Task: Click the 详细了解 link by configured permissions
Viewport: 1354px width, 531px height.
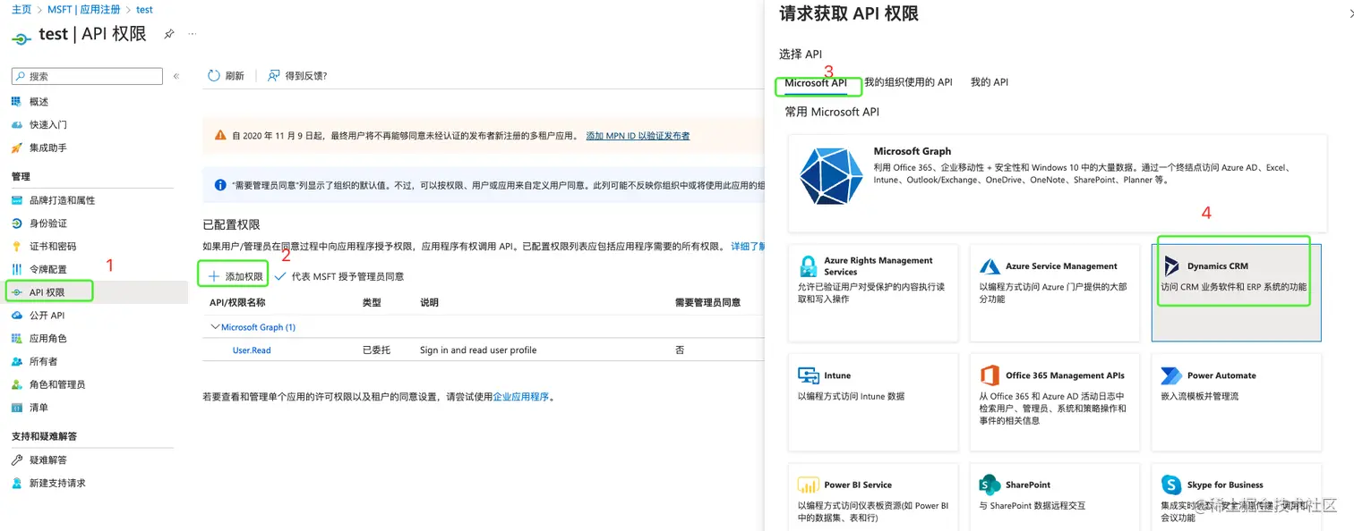Action: 746,246
